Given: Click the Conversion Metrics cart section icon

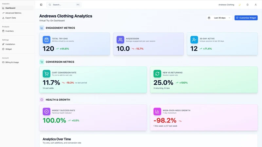Looking at the screenshot, I should pos(42,62).
